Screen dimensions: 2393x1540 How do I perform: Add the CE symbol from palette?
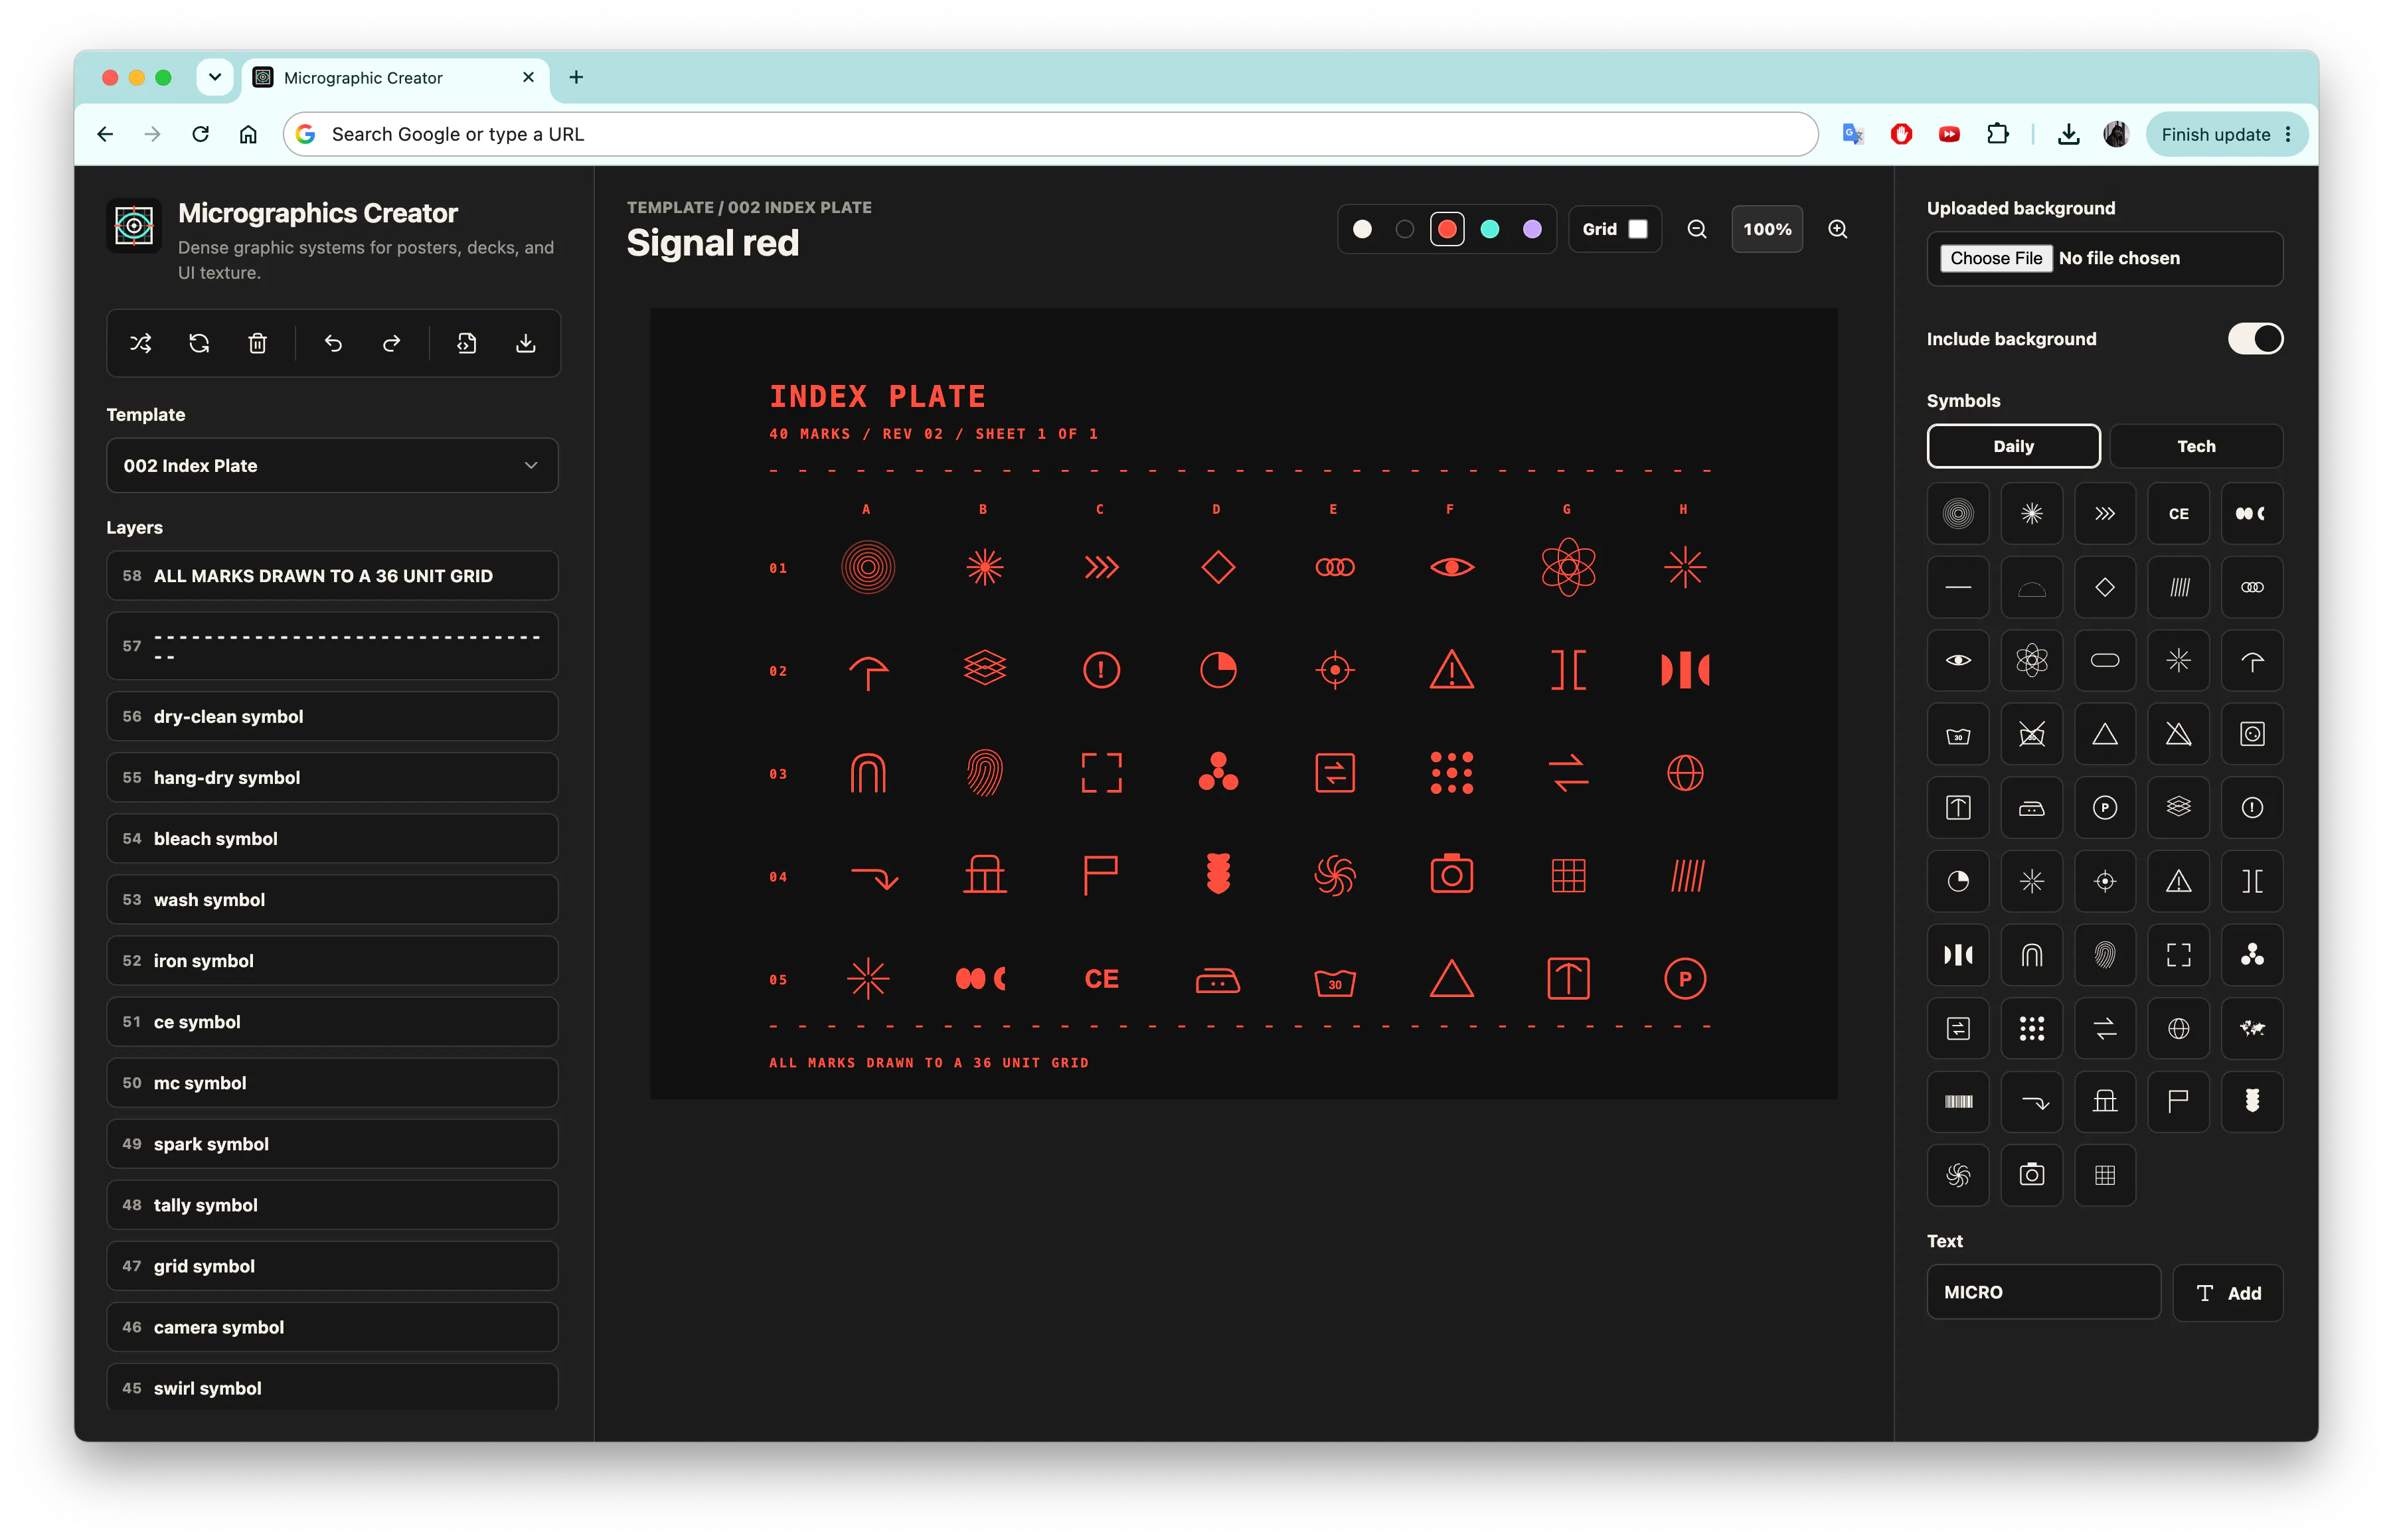pos(2179,514)
